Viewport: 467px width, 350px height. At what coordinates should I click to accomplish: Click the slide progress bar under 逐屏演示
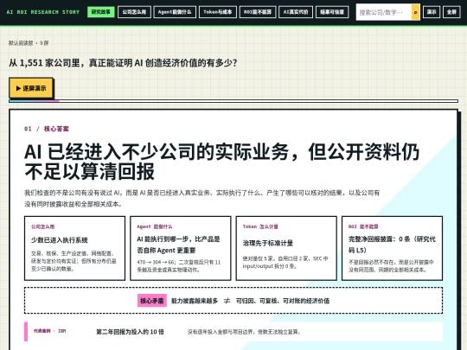[x=233, y=101]
